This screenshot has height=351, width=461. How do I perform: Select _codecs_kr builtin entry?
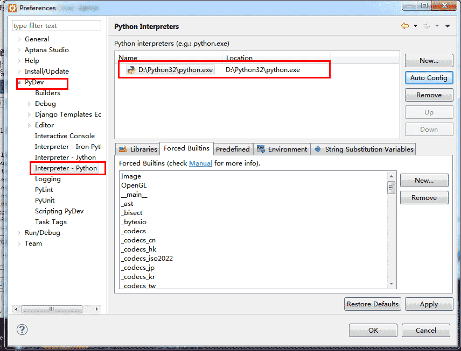click(138, 277)
